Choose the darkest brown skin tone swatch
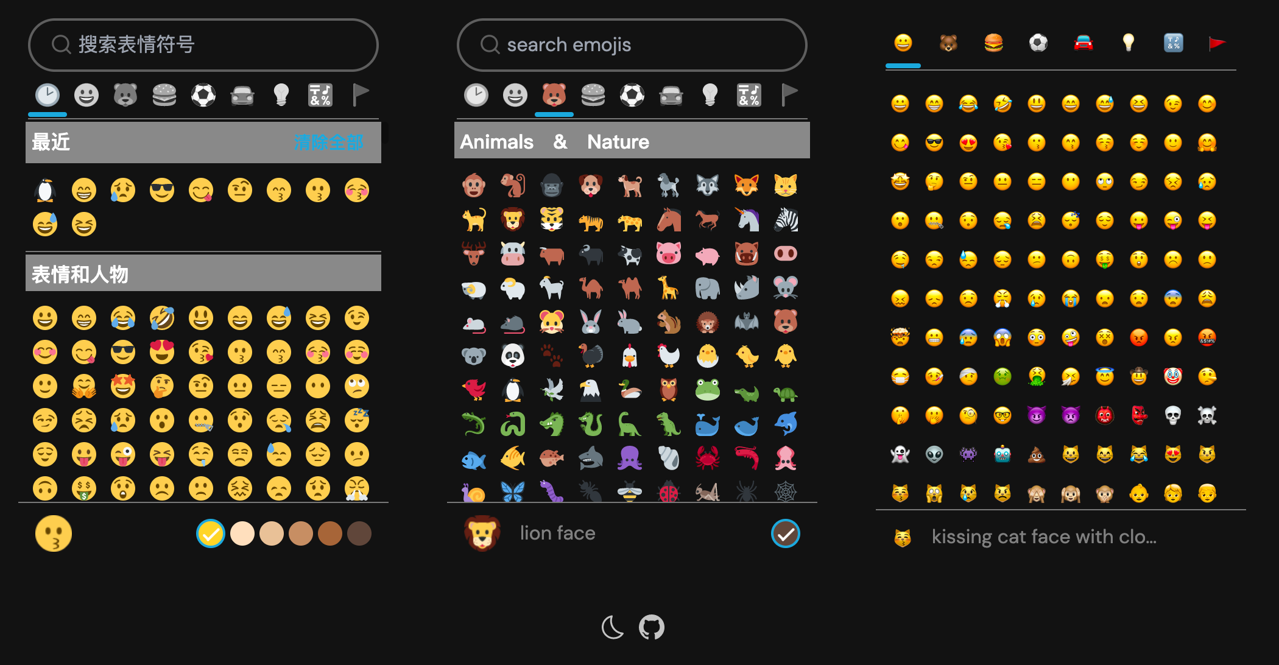This screenshot has height=665, width=1279. point(359,533)
